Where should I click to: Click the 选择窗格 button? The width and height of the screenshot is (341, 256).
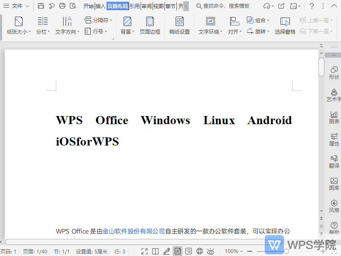[285, 26]
